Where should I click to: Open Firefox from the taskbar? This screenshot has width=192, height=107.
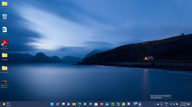click(x=102, y=104)
